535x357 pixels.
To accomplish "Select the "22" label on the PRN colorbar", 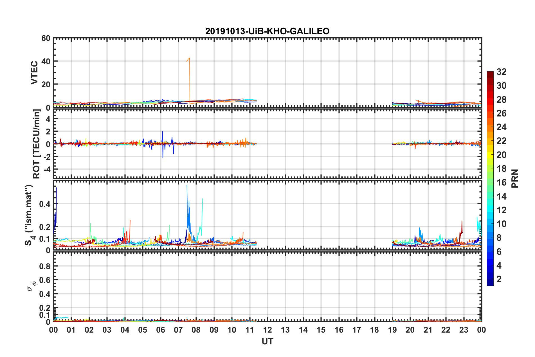I will pyautogui.click(x=502, y=141).
